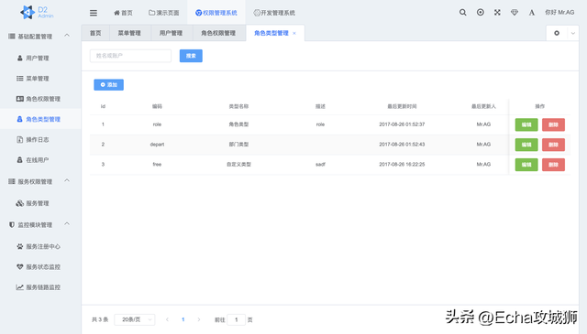Viewport: 587px width, 334px height.
Task: Open 菜单管理 in sidebar
Action: [40, 79]
